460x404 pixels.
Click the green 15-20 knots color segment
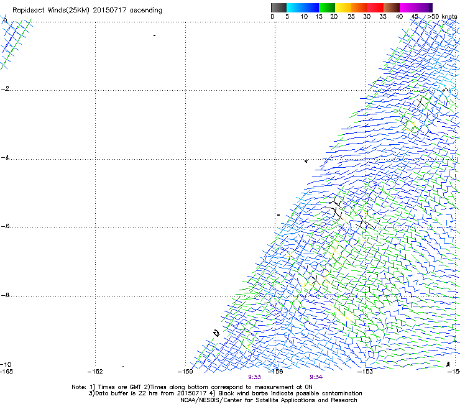point(327,7)
